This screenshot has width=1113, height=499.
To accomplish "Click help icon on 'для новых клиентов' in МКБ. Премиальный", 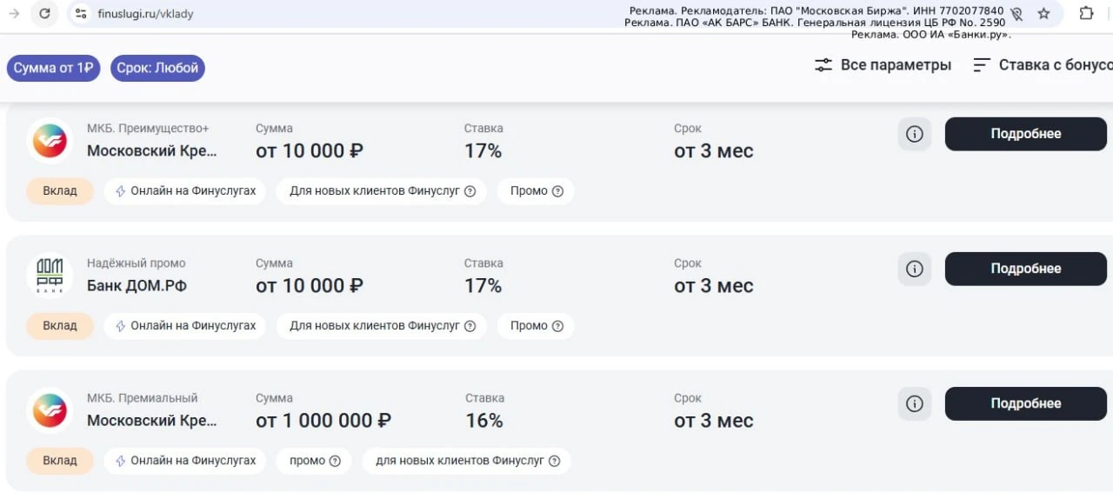I will (555, 461).
